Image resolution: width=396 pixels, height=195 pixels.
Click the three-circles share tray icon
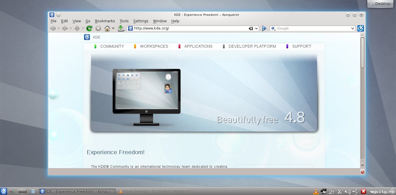[x=332, y=191]
